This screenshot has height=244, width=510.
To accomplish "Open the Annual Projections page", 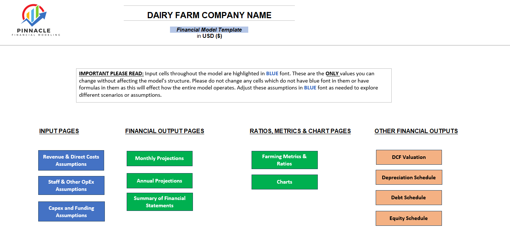I will click(x=159, y=180).
